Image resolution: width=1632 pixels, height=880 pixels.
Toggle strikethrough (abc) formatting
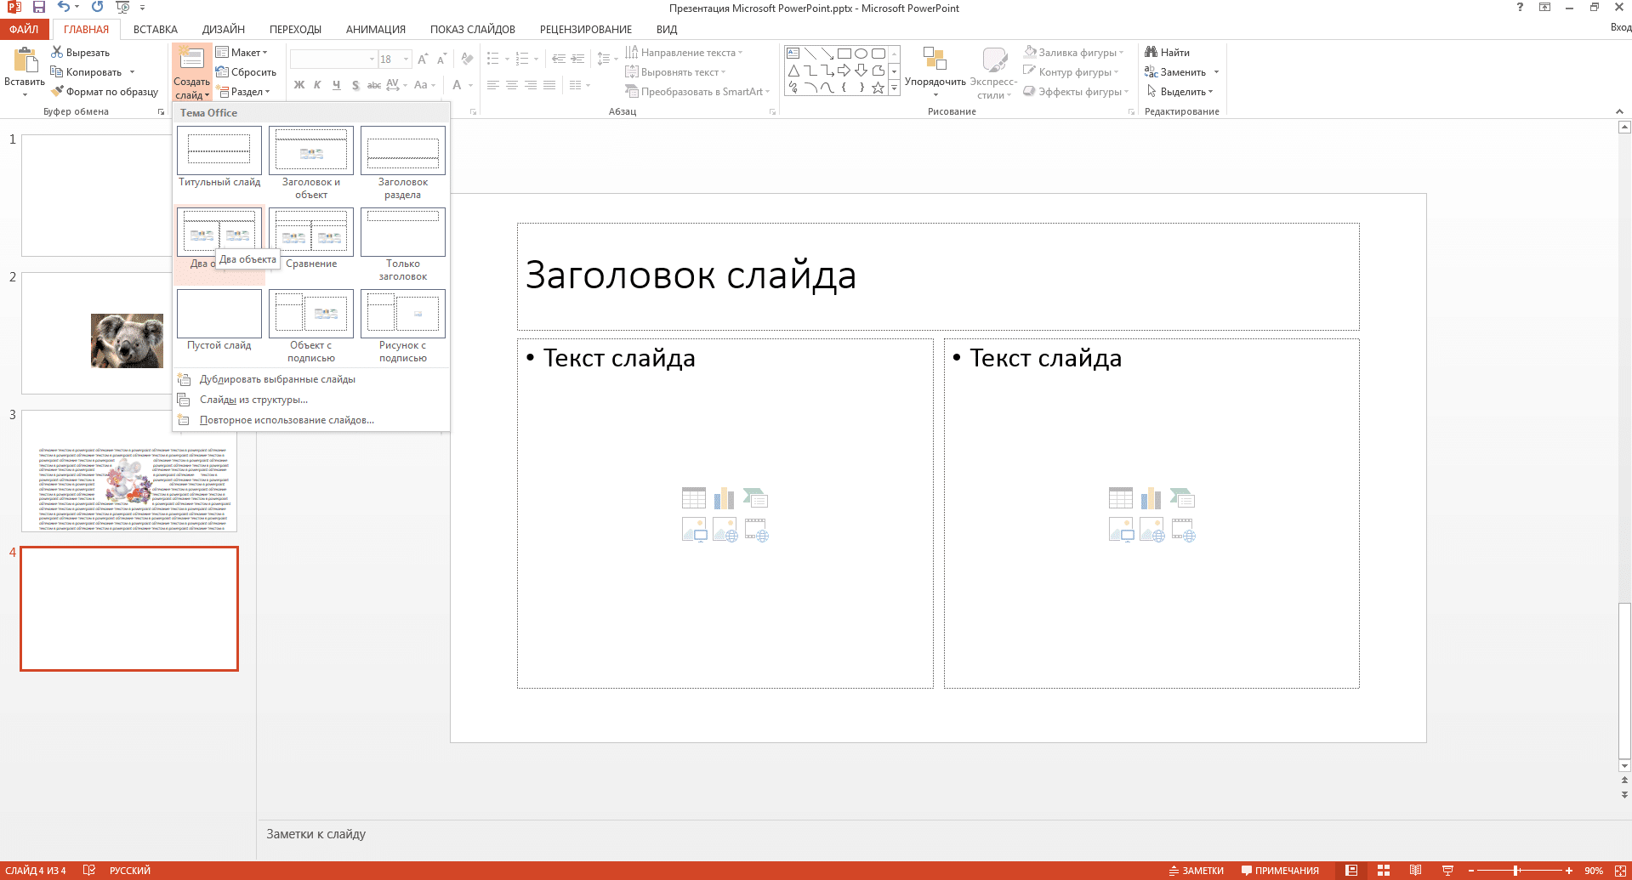click(x=374, y=85)
